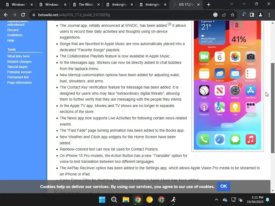Click the address bar URL
The width and height of the screenshot is (275, 206).
[x=74, y=15]
